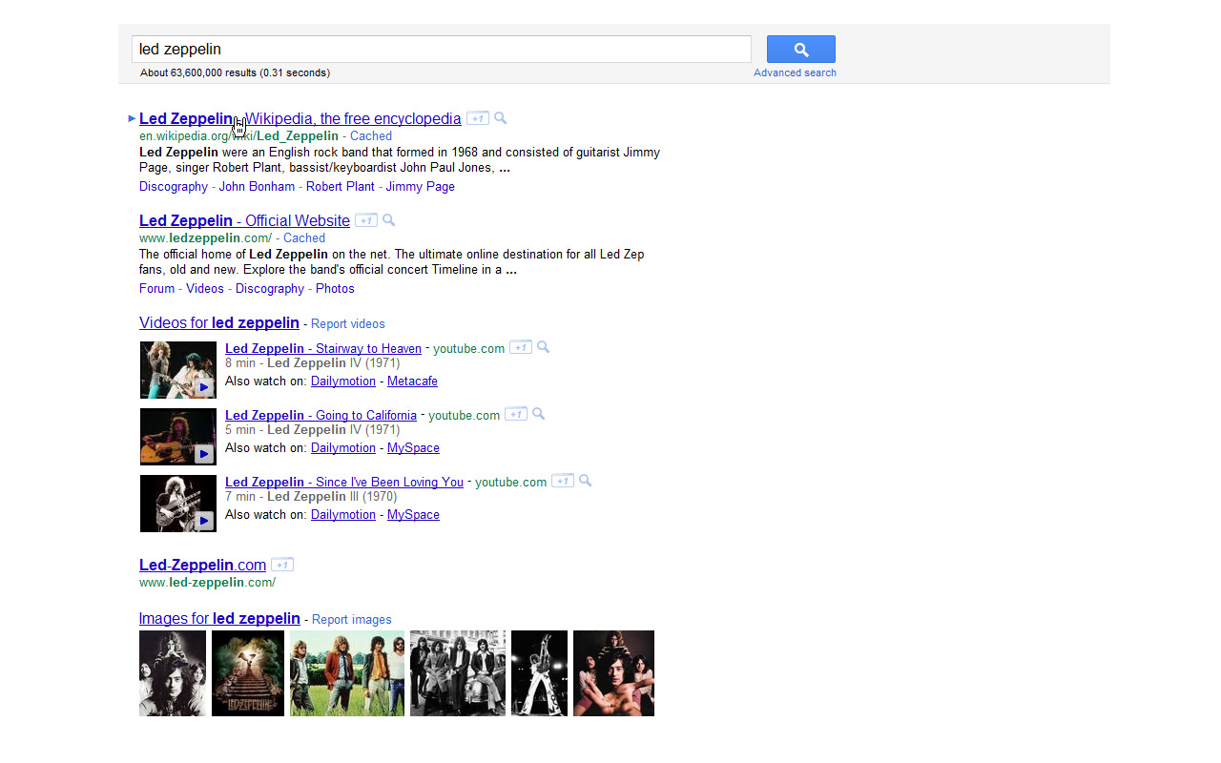Viewport: 1221px width, 763px height.
Task: Open Dailymotion link under Since I've Been Loving You
Action: (x=343, y=515)
